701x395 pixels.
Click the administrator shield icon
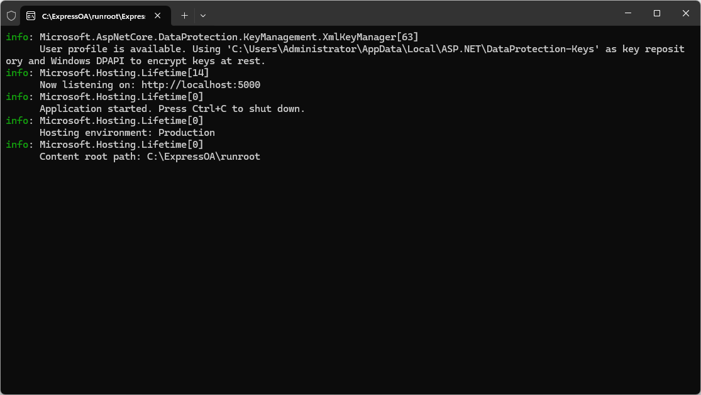click(x=11, y=15)
